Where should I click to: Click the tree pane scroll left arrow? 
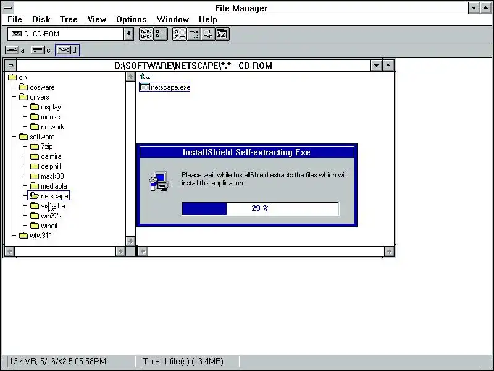click(10, 251)
